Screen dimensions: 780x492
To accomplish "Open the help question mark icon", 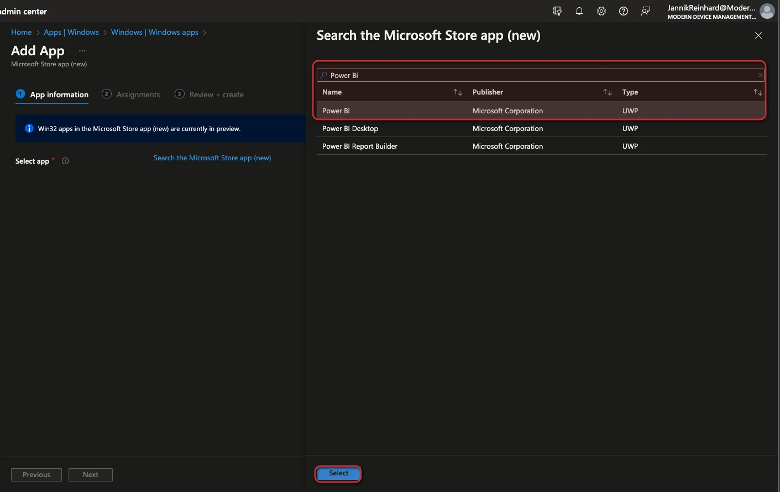I will 624,11.
